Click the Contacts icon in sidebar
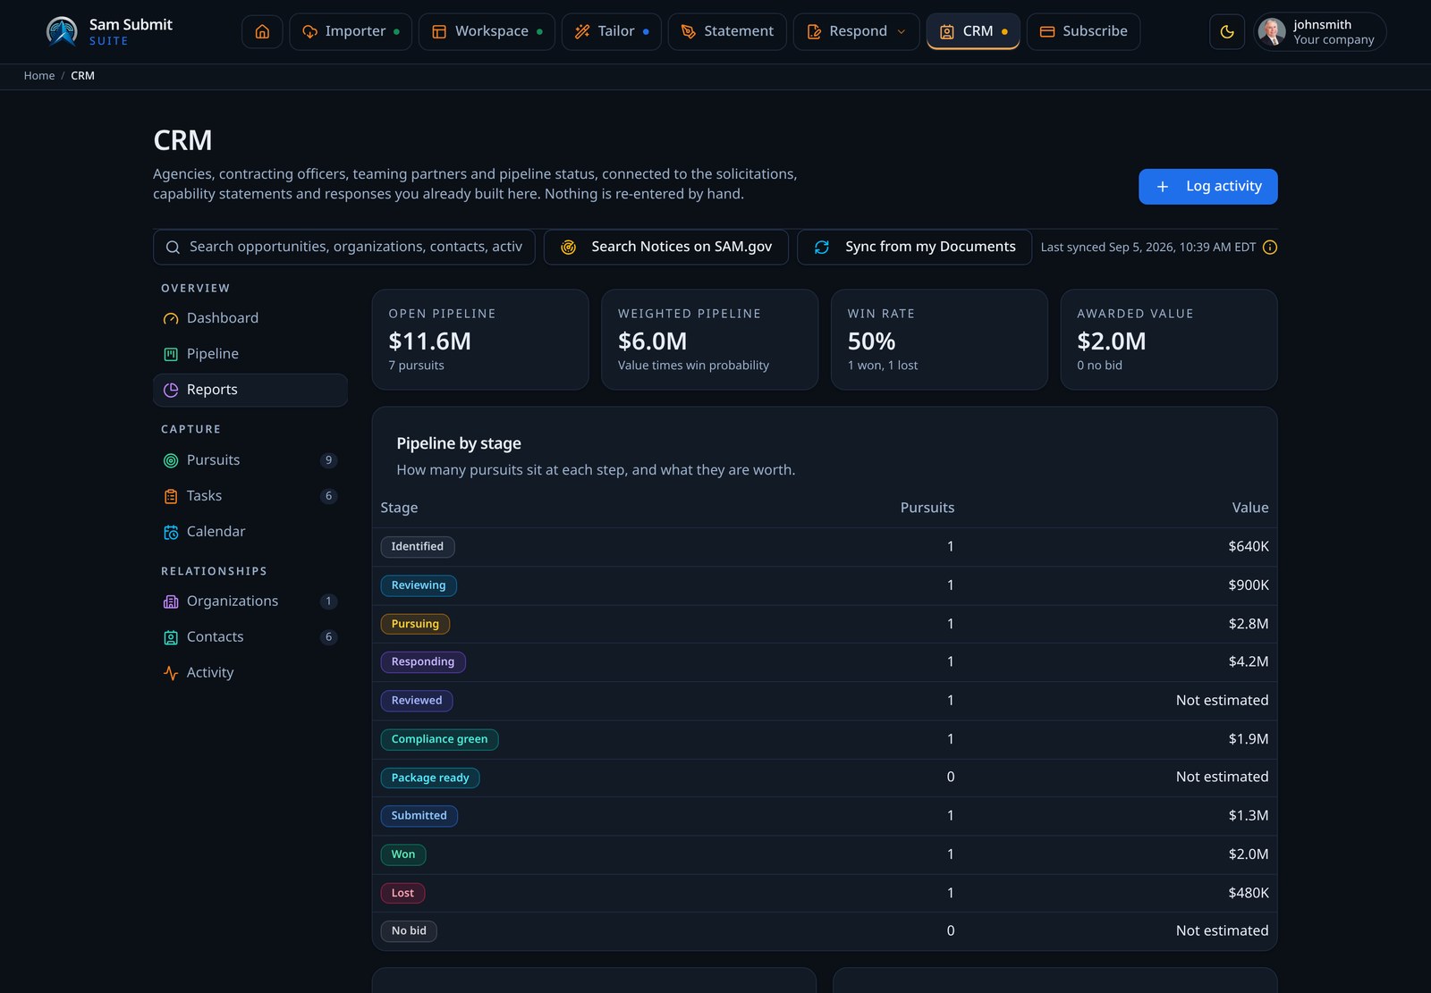This screenshot has height=993, width=1431. (171, 637)
